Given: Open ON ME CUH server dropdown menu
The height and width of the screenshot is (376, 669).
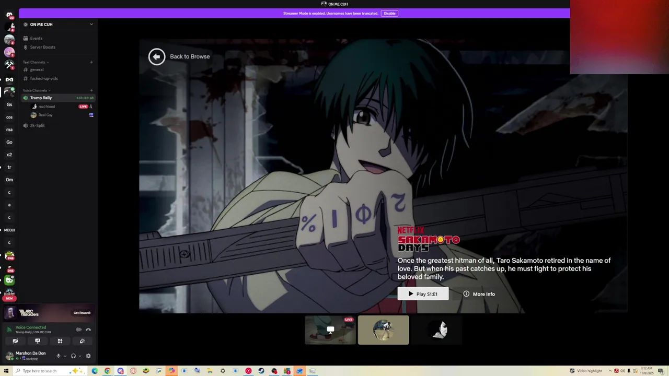Looking at the screenshot, I should click(91, 24).
